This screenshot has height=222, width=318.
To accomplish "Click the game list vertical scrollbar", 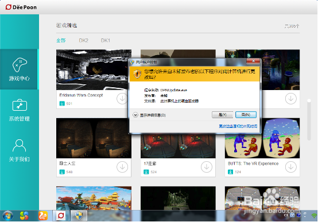I will click(x=309, y=120).
